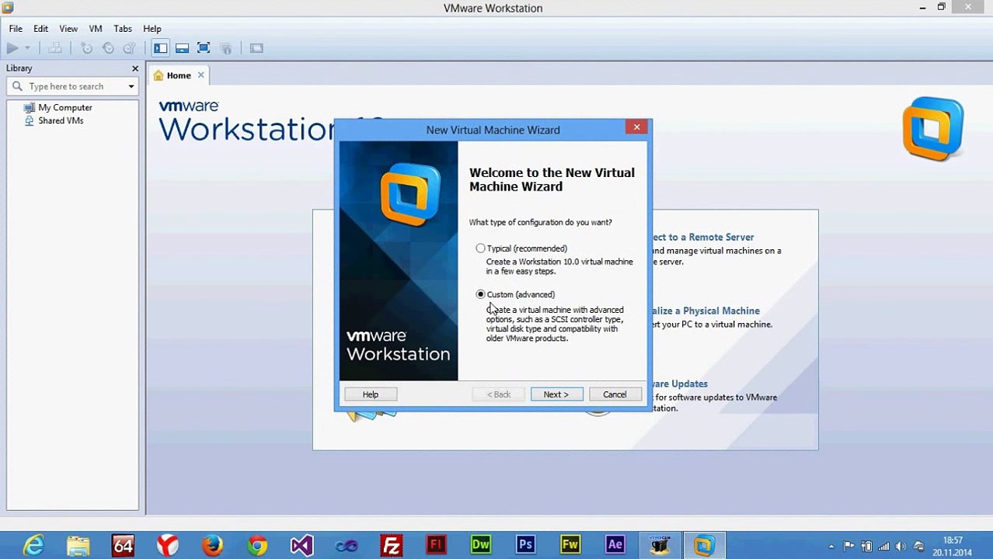
Task: Open Adobe Photoshop from the taskbar
Action: (x=526, y=546)
